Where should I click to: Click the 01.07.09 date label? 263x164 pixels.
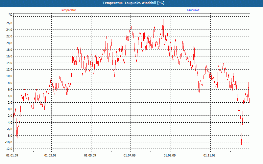[x=130, y=155]
